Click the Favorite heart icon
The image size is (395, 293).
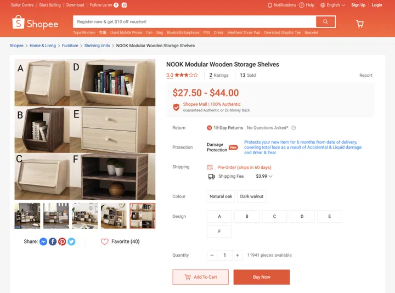click(x=105, y=241)
